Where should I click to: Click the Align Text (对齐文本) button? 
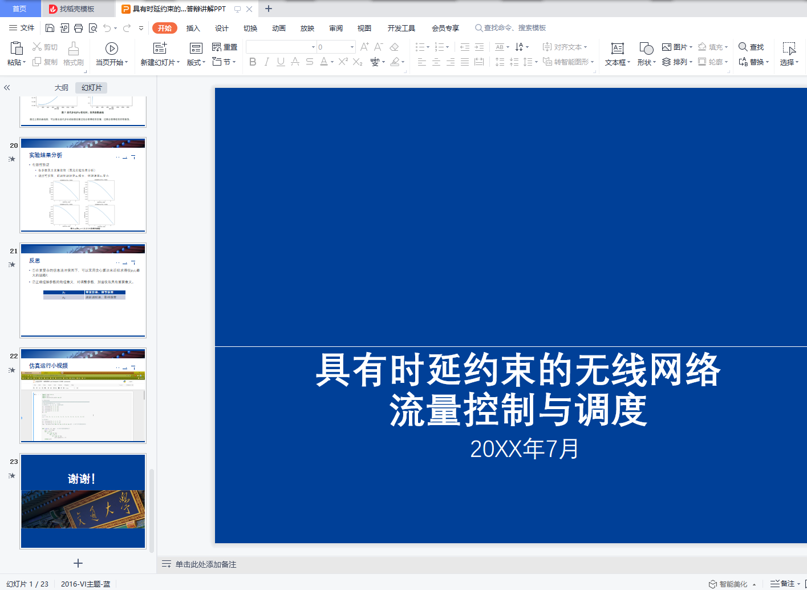tap(565, 47)
